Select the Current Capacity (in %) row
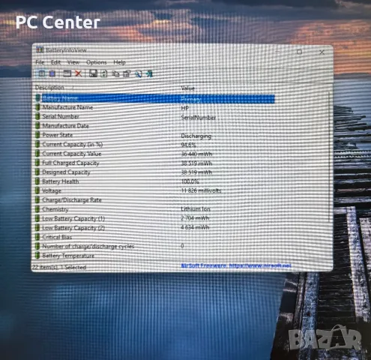The image size is (371, 360). [x=155, y=144]
